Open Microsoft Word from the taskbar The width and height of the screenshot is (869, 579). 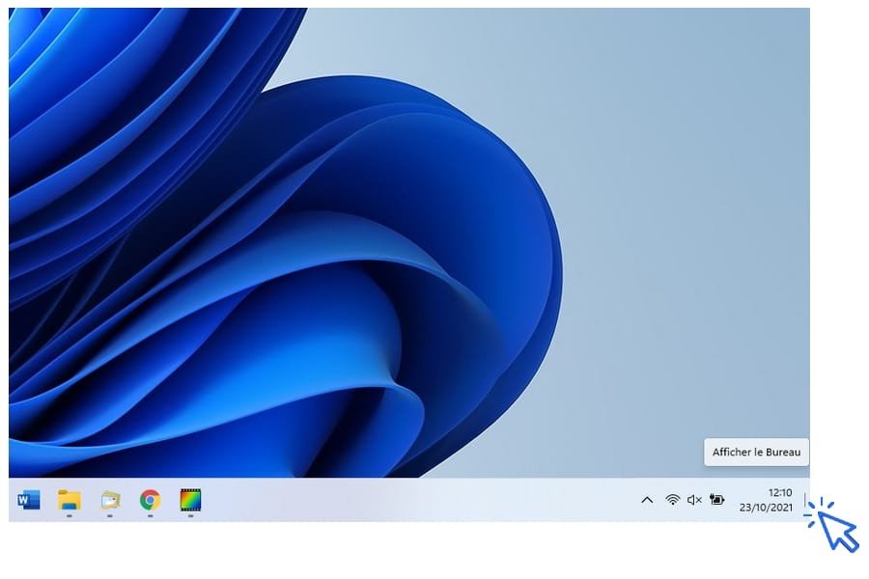click(29, 500)
